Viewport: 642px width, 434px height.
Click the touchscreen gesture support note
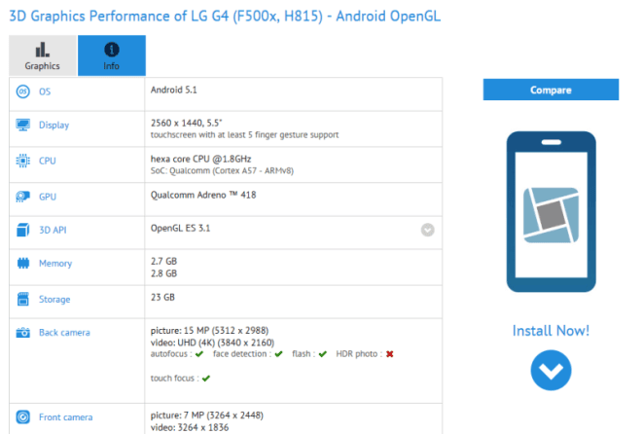(244, 135)
